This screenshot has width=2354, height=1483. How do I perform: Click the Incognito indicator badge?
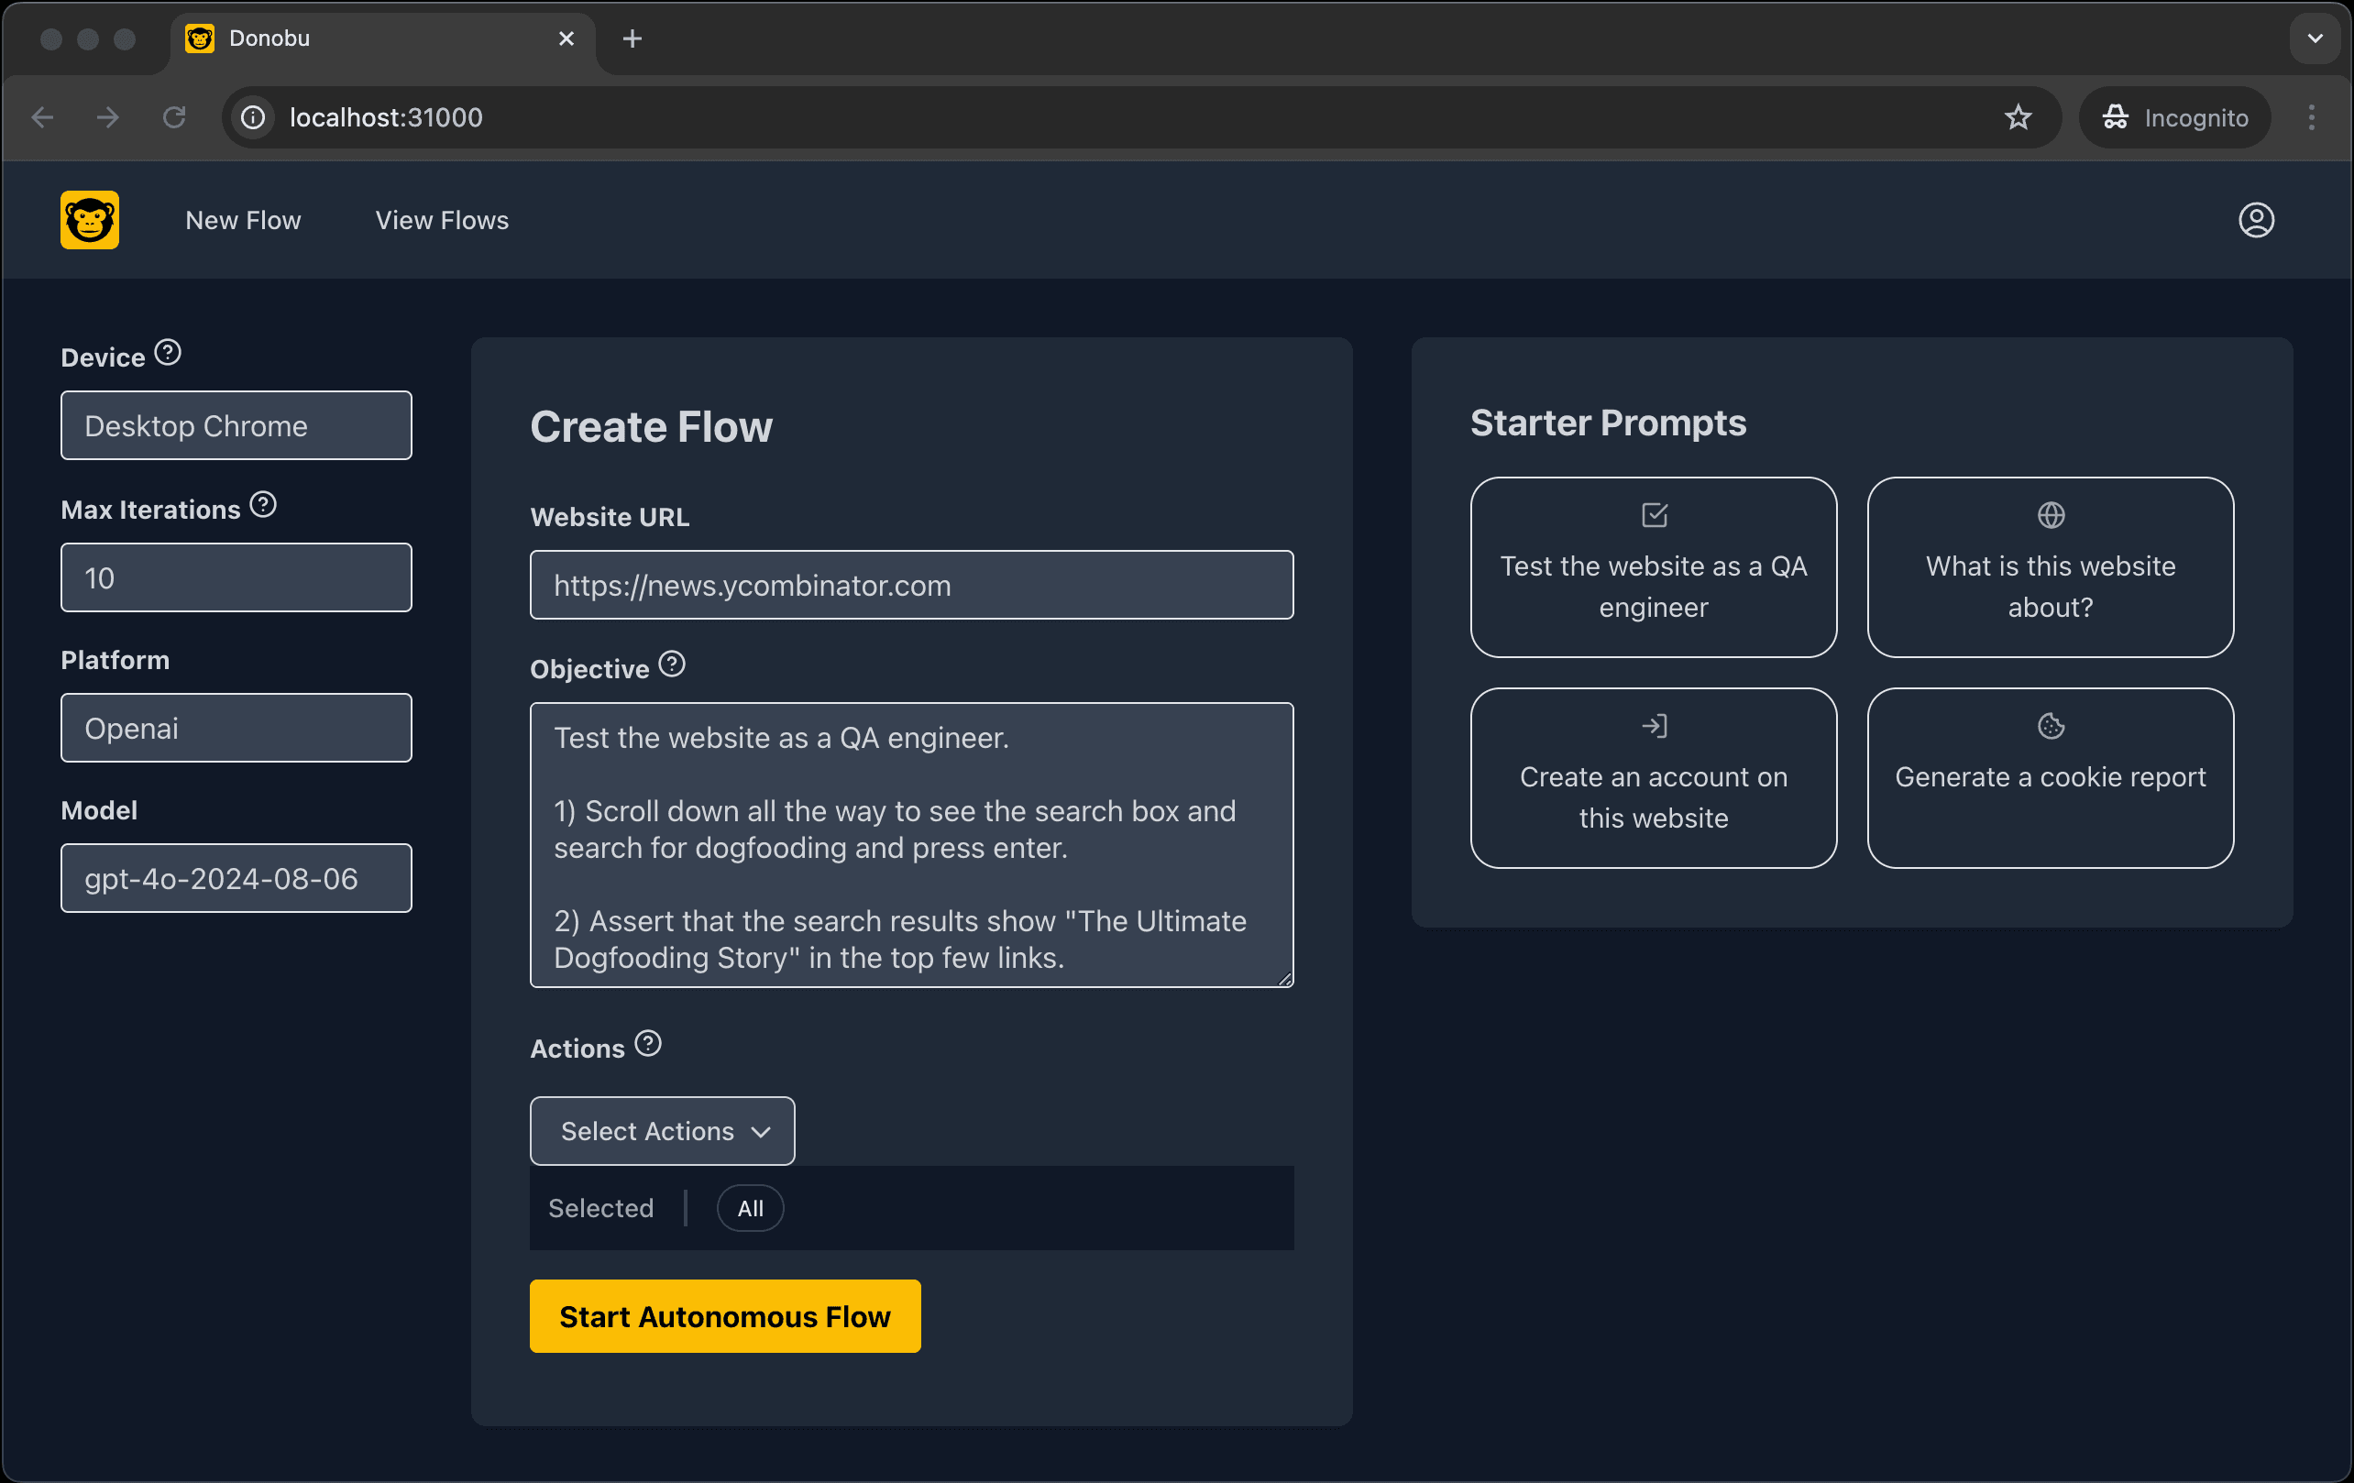tap(2174, 117)
